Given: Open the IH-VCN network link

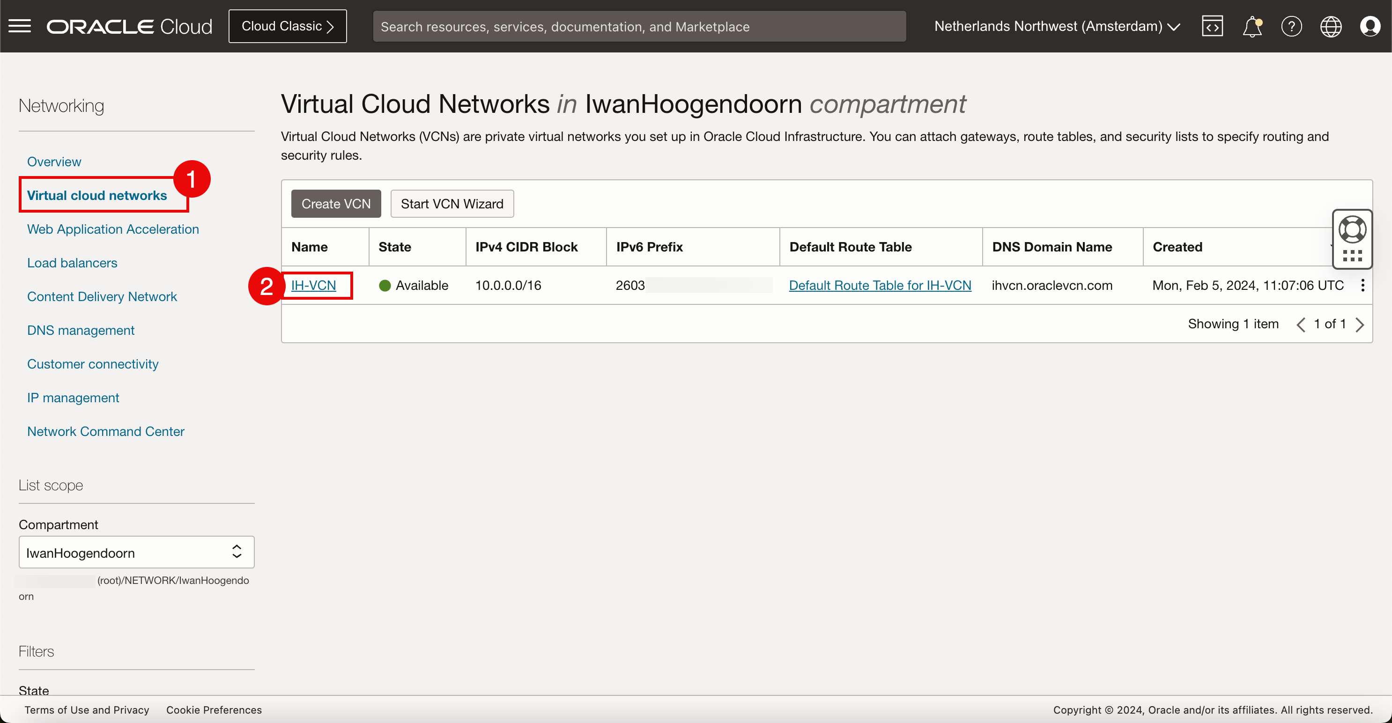Looking at the screenshot, I should coord(313,285).
